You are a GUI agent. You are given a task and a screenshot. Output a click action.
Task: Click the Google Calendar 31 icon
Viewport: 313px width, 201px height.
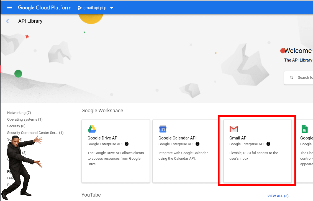click(163, 129)
